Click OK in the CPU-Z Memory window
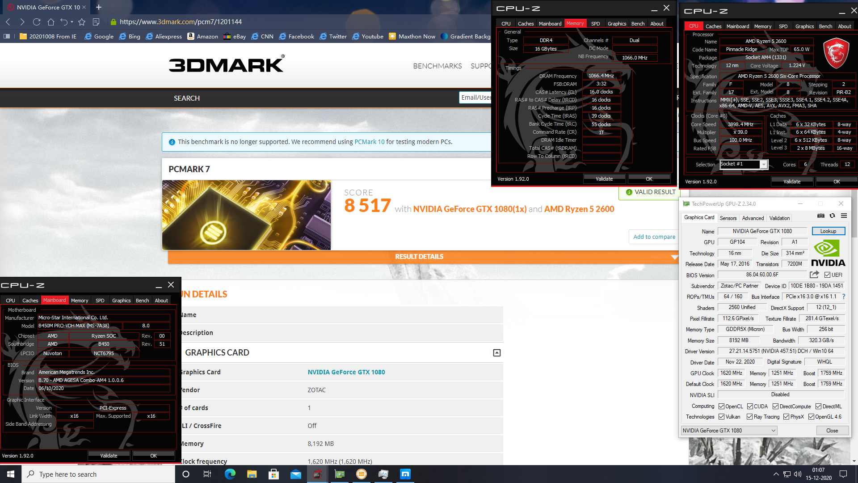This screenshot has height=483, width=858. tap(649, 179)
